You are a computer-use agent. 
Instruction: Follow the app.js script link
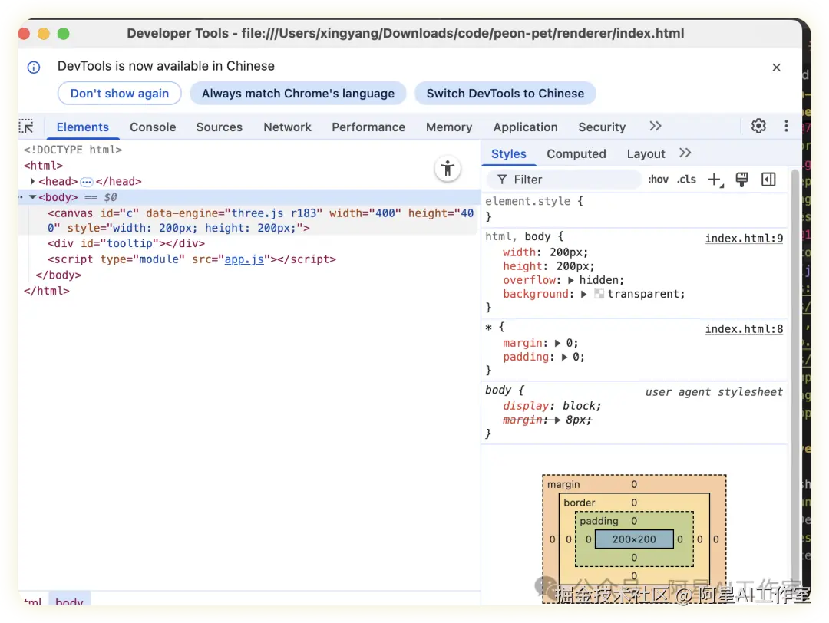(244, 259)
